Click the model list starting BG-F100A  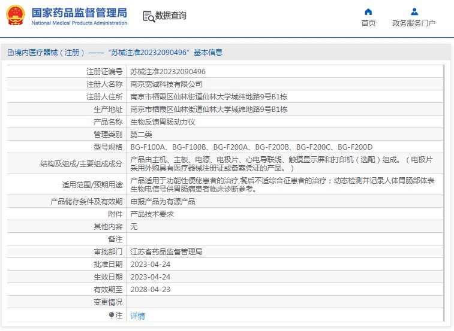[x=252, y=147]
